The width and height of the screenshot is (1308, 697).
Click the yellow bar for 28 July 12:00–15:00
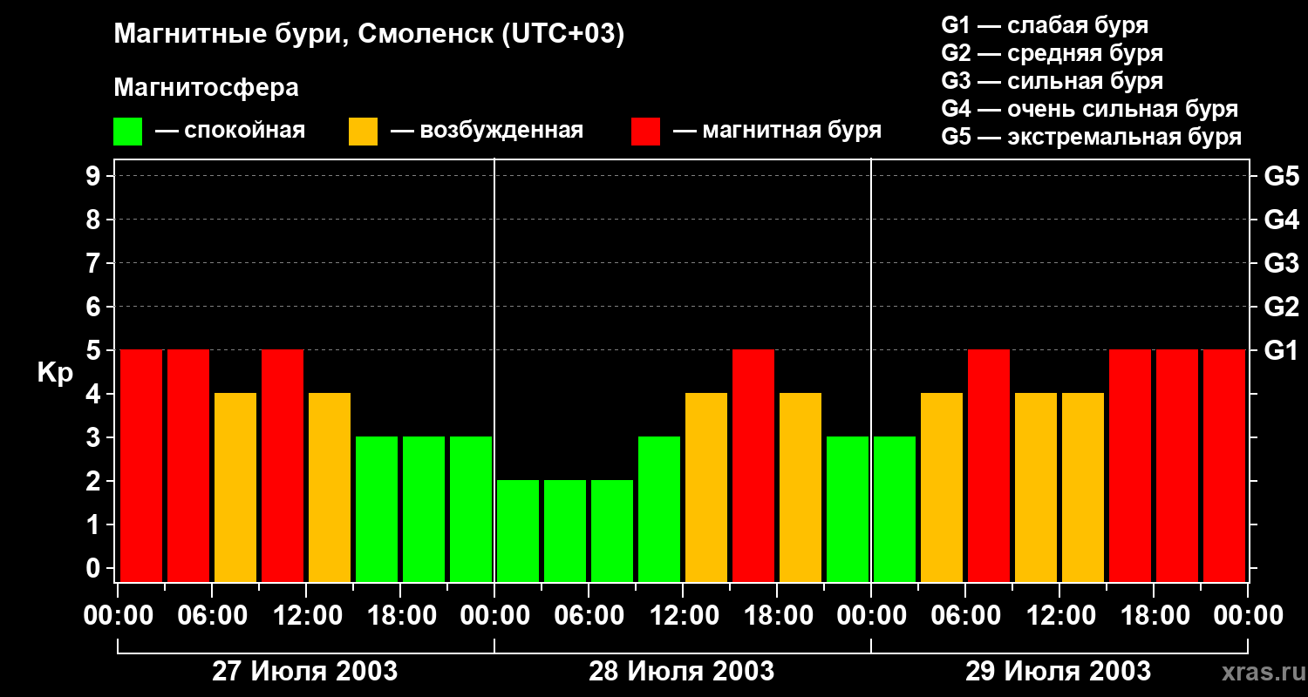coord(706,487)
